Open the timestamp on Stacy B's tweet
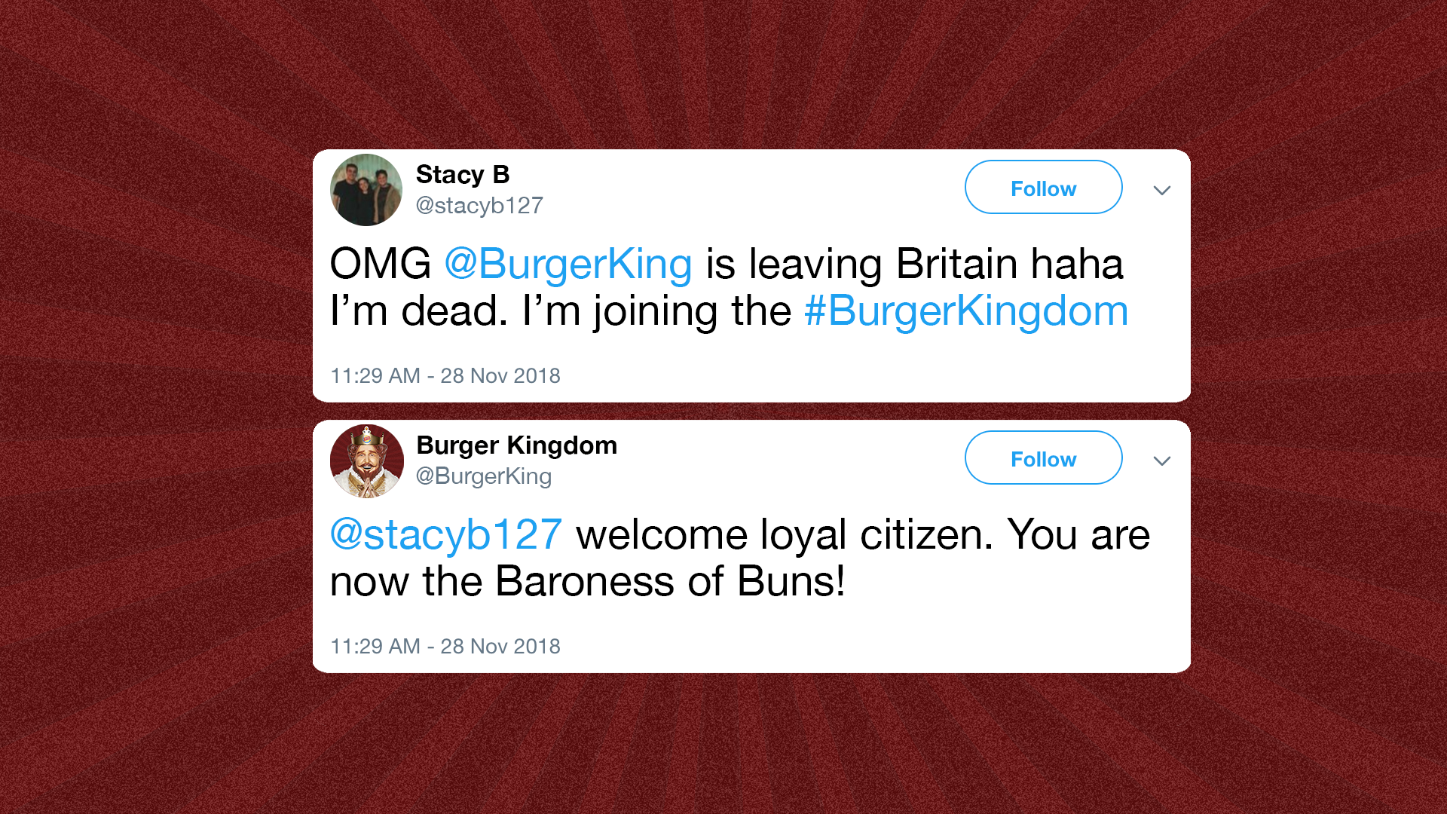Screen dimensions: 1447x814 [445, 375]
